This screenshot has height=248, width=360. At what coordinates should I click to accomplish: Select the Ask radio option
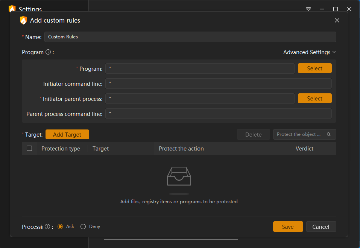pyautogui.click(x=60, y=227)
